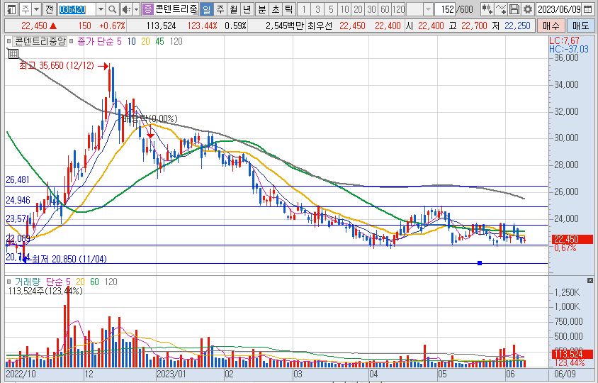Click the 종가 단순 indicator label

click(x=96, y=41)
